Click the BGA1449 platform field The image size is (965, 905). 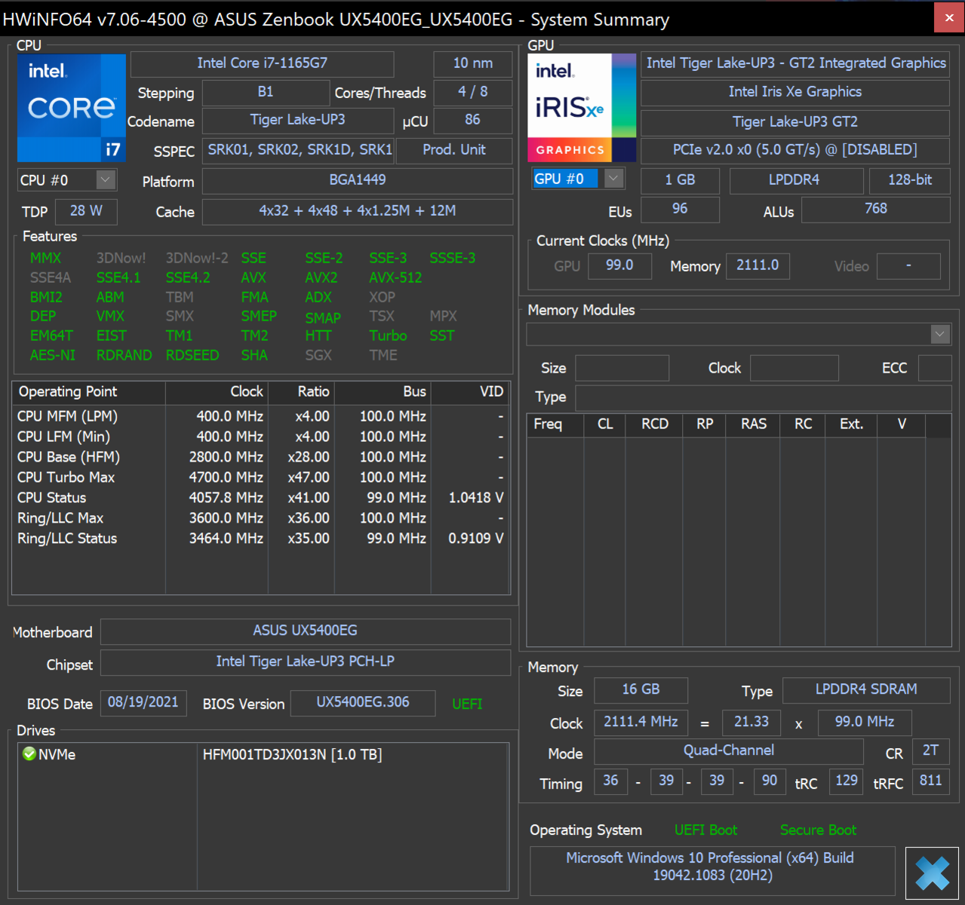tap(358, 180)
